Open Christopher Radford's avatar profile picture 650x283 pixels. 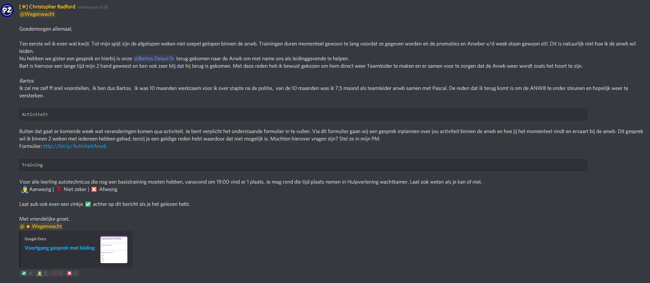point(7,10)
